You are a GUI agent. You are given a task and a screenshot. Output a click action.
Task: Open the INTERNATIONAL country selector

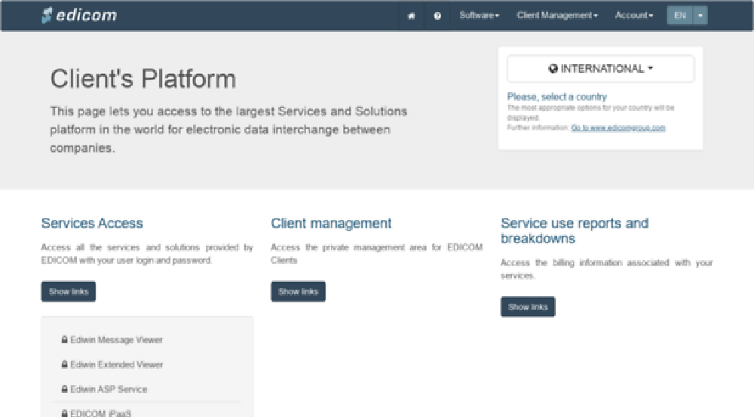click(x=601, y=69)
